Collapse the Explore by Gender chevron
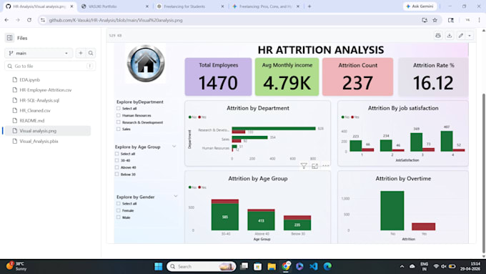This screenshot has width=486, height=274. point(175,196)
